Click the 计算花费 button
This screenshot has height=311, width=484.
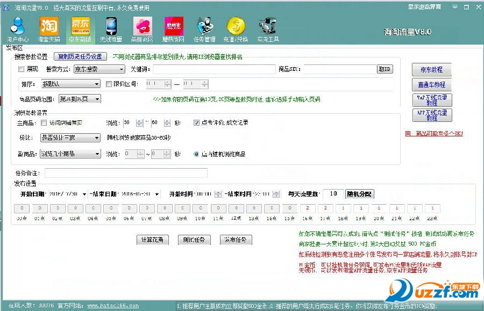point(153,240)
